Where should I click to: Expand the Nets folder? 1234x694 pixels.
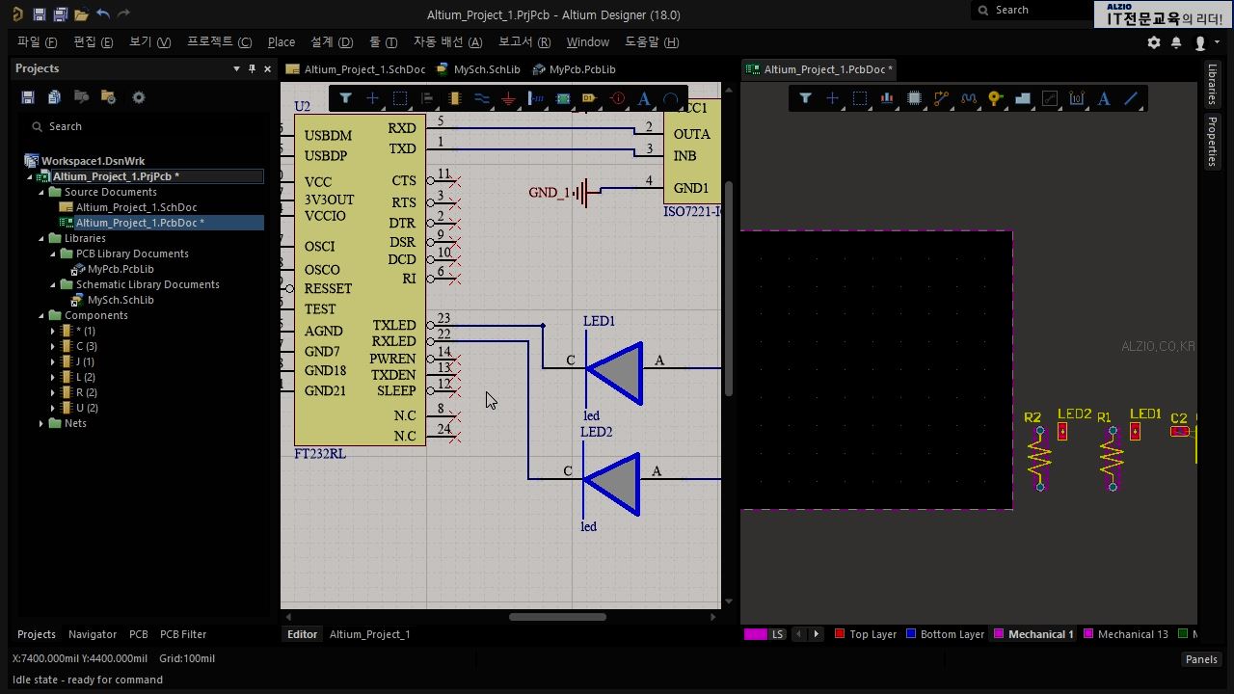41,423
